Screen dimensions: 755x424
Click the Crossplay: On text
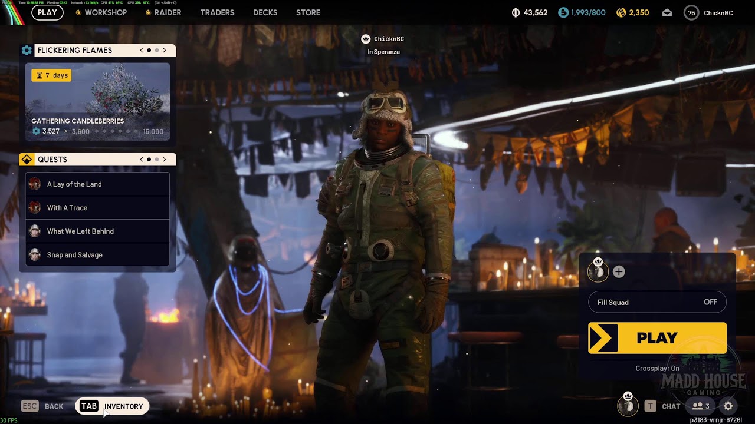tap(657, 369)
